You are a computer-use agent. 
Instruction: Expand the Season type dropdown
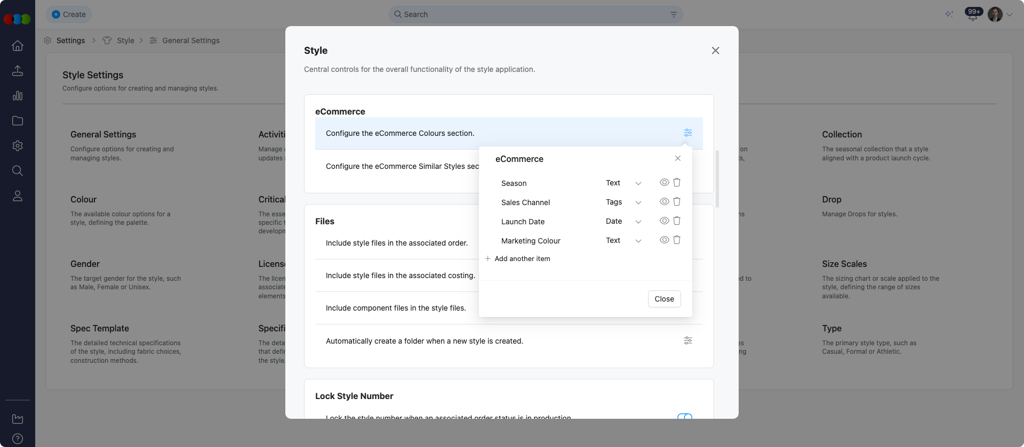(638, 183)
